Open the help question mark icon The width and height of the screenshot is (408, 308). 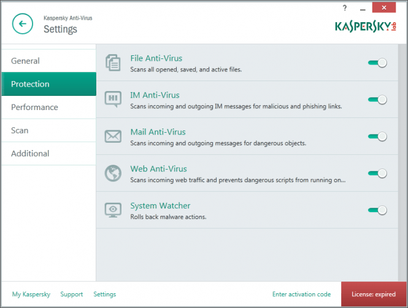pos(345,8)
